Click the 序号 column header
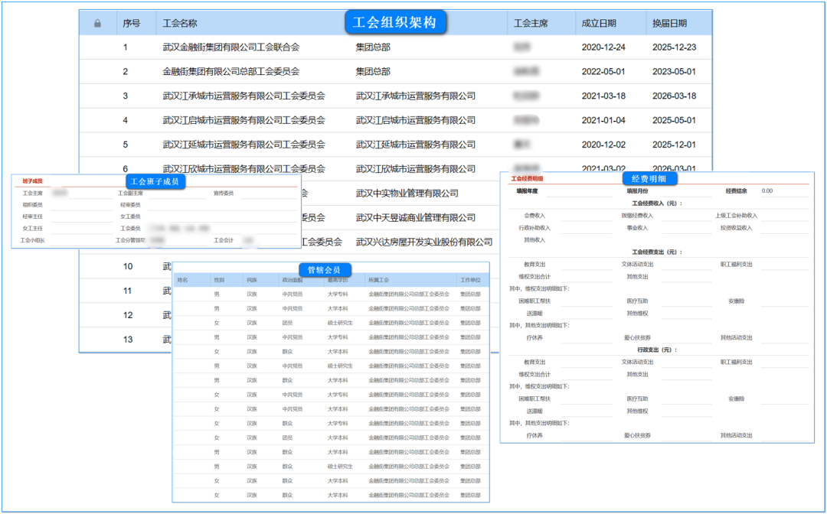 [x=132, y=23]
